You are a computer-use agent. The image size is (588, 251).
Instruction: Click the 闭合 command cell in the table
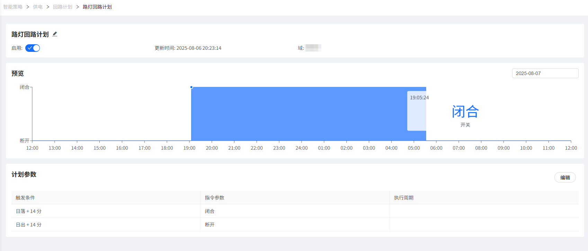[295, 211]
